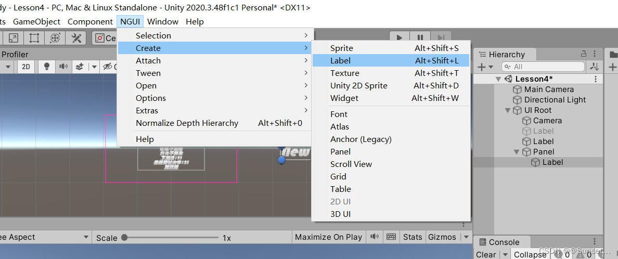Select the Scale tool in toolbar
618x259 pixels.
click(13, 38)
